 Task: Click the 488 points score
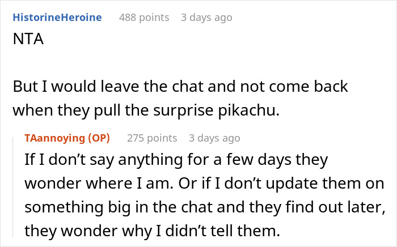(144, 18)
